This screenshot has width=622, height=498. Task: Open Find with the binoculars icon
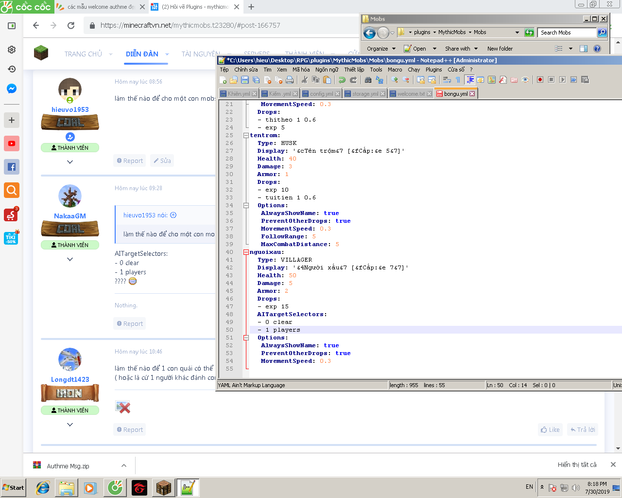point(368,80)
